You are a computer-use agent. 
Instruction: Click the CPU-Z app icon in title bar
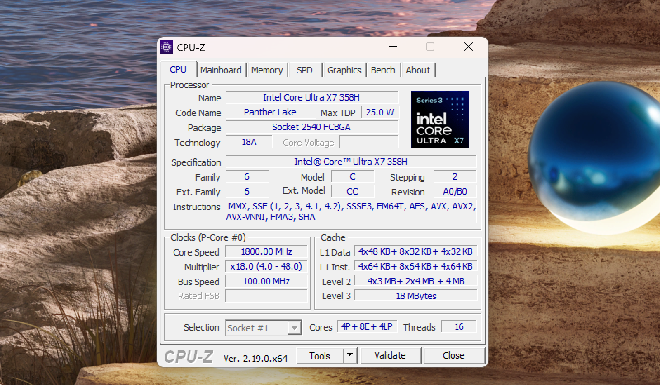coord(166,47)
